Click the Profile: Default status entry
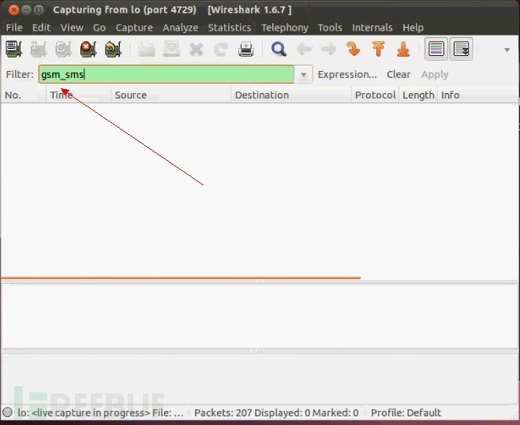520x425 pixels. coord(406,412)
